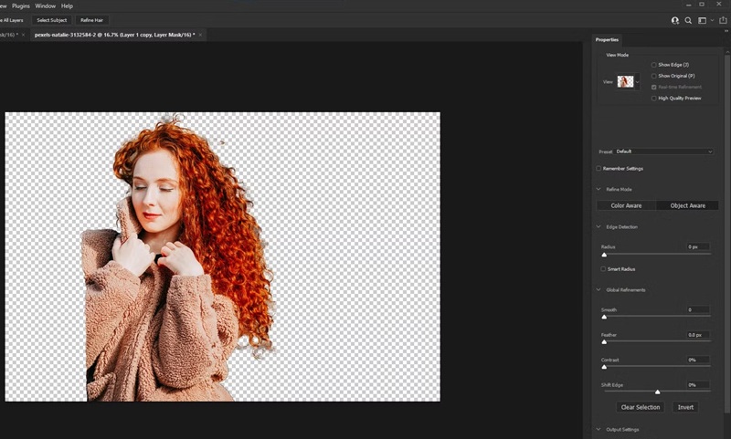Open the Plugins menu
The image size is (731, 439).
[20, 6]
